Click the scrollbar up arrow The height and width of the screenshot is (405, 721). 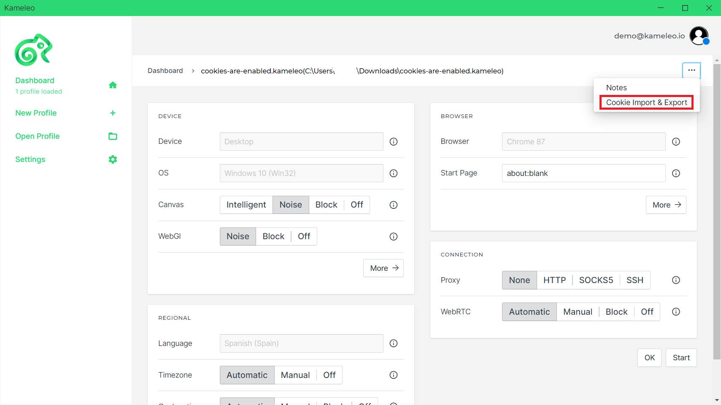click(717, 60)
